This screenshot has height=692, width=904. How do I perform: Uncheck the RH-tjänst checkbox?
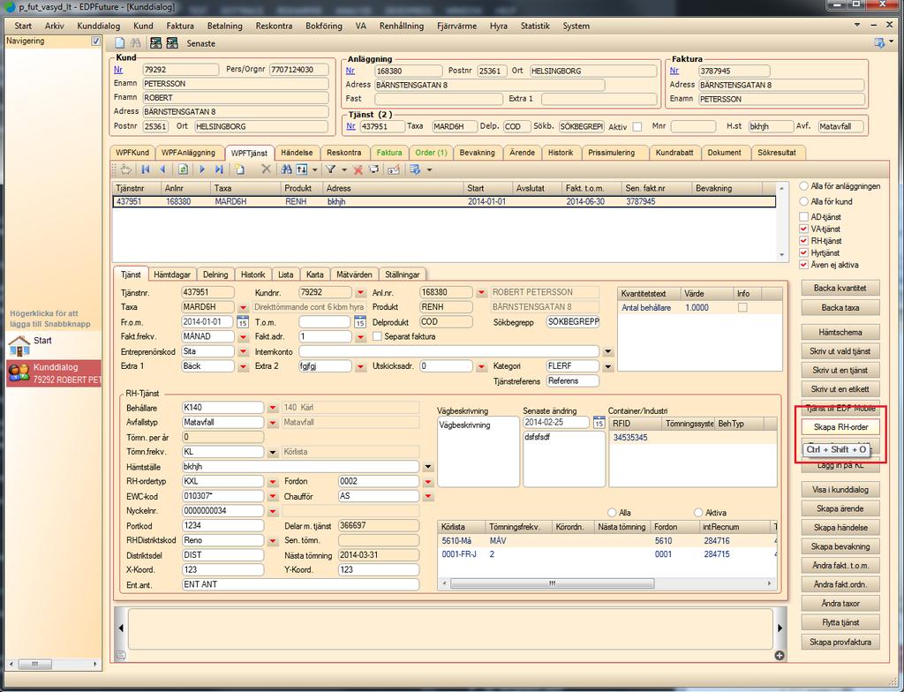(x=803, y=241)
